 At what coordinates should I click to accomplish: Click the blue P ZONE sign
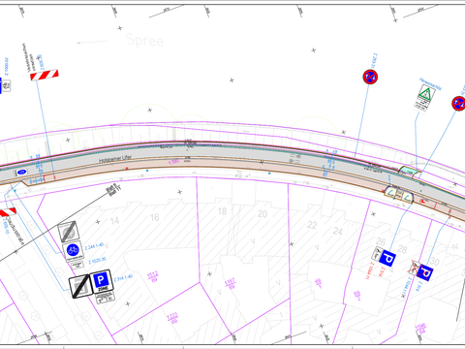(102, 281)
